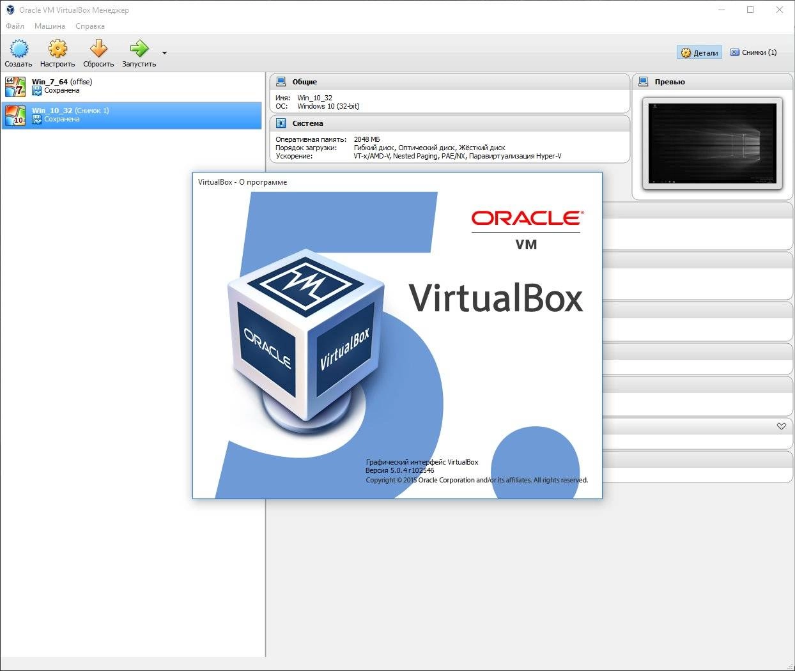
Task: Open the Машина menu
Action: 50,26
